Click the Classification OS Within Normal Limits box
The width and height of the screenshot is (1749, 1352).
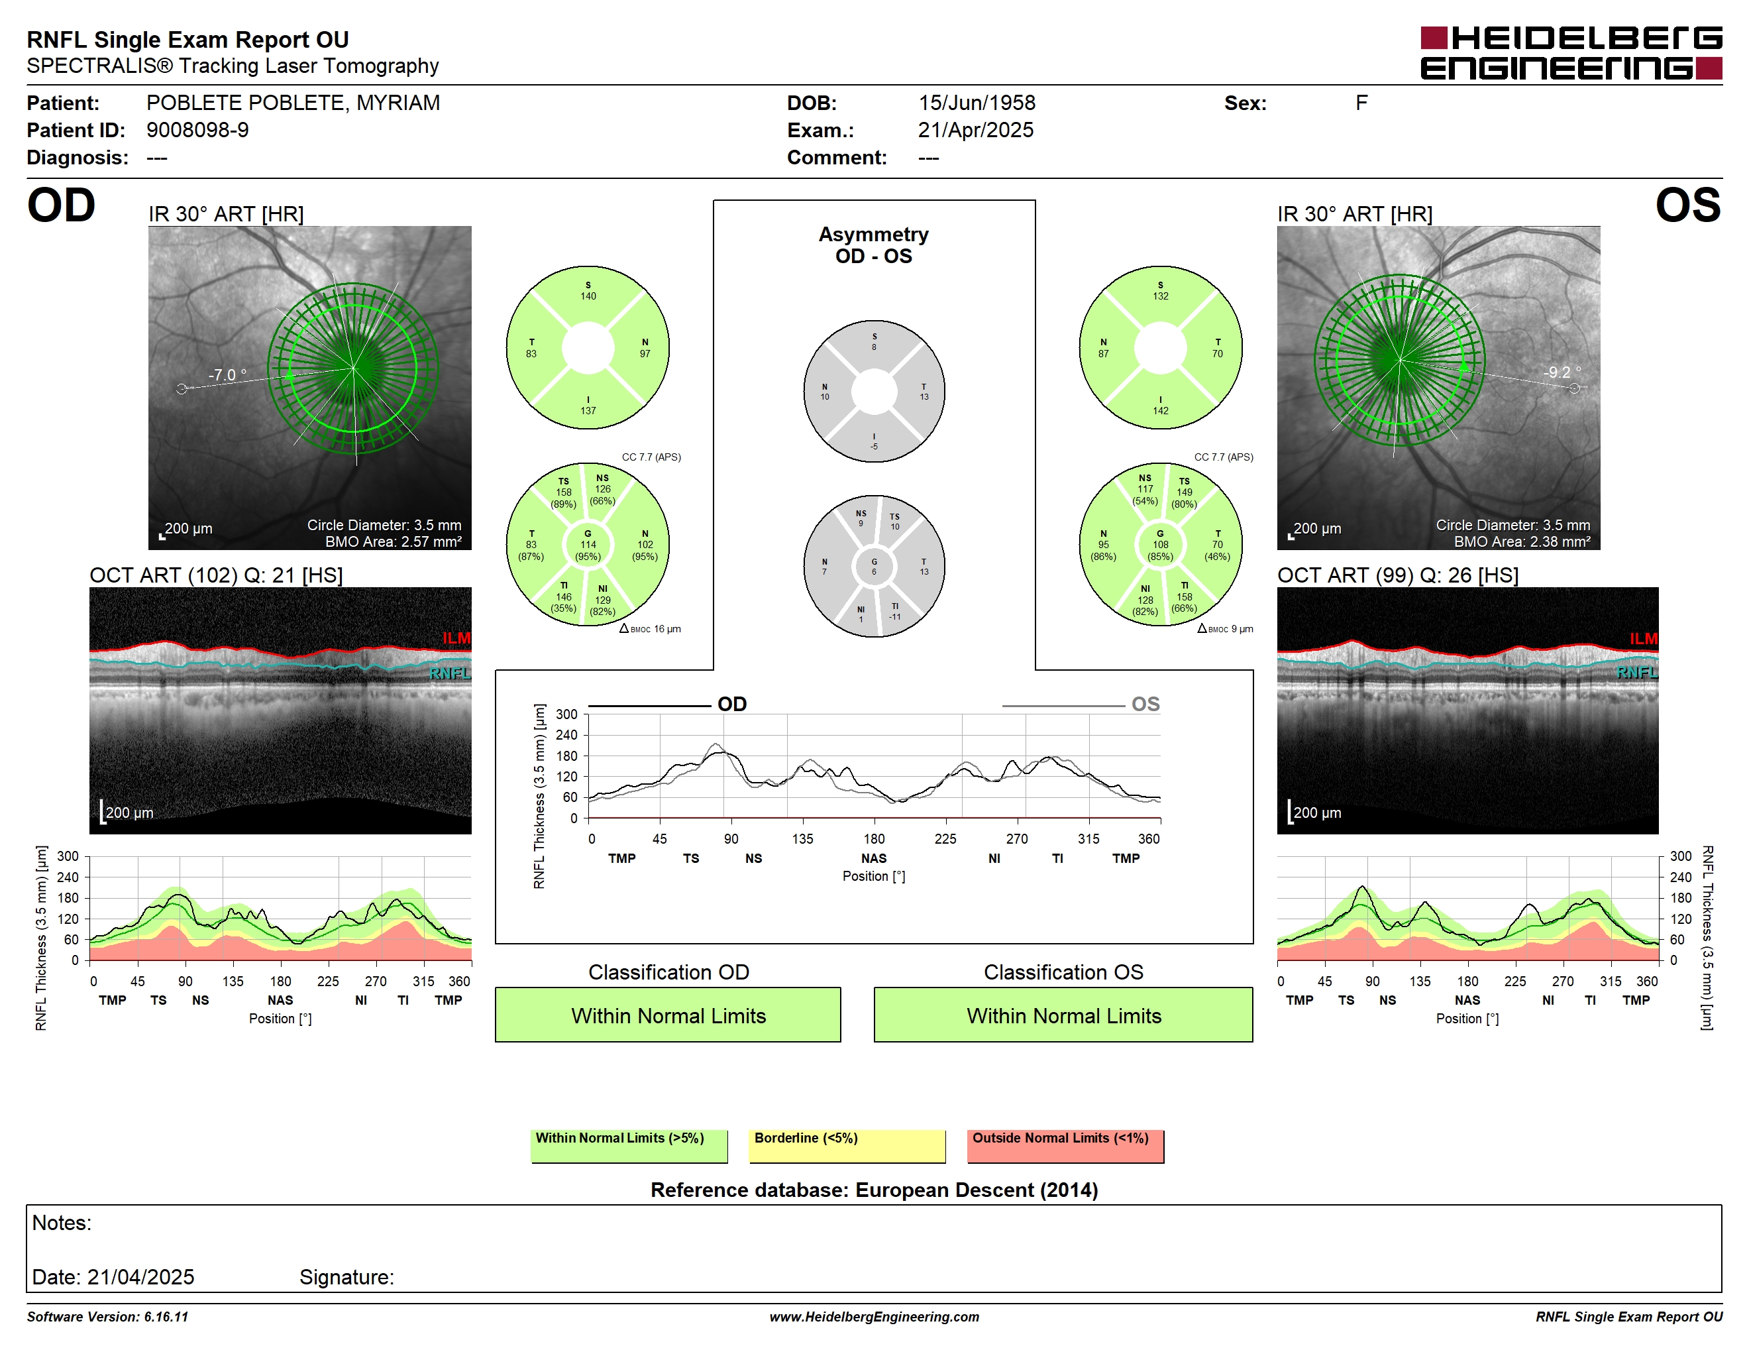[x=1063, y=1015]
